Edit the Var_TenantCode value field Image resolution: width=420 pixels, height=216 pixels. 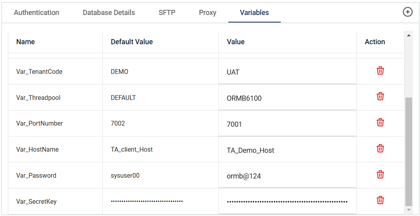point(287,73)
